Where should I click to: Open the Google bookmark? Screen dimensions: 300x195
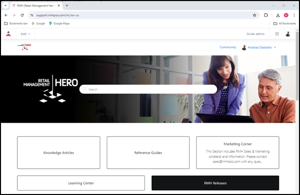tap(38, 23)
